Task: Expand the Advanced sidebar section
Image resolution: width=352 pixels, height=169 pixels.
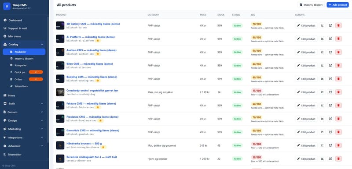Action: tap(24, 146)
